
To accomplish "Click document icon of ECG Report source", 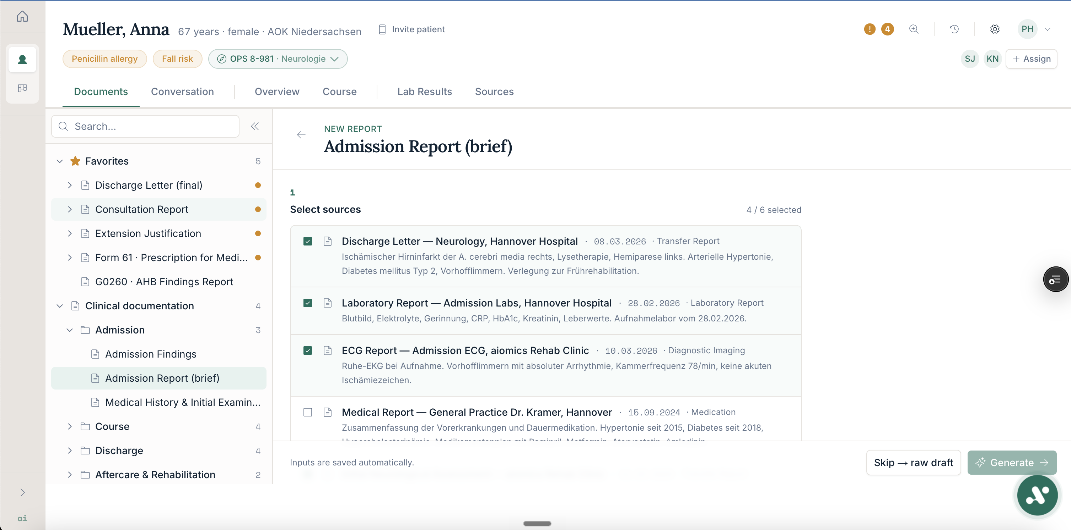I will point(328,351).
